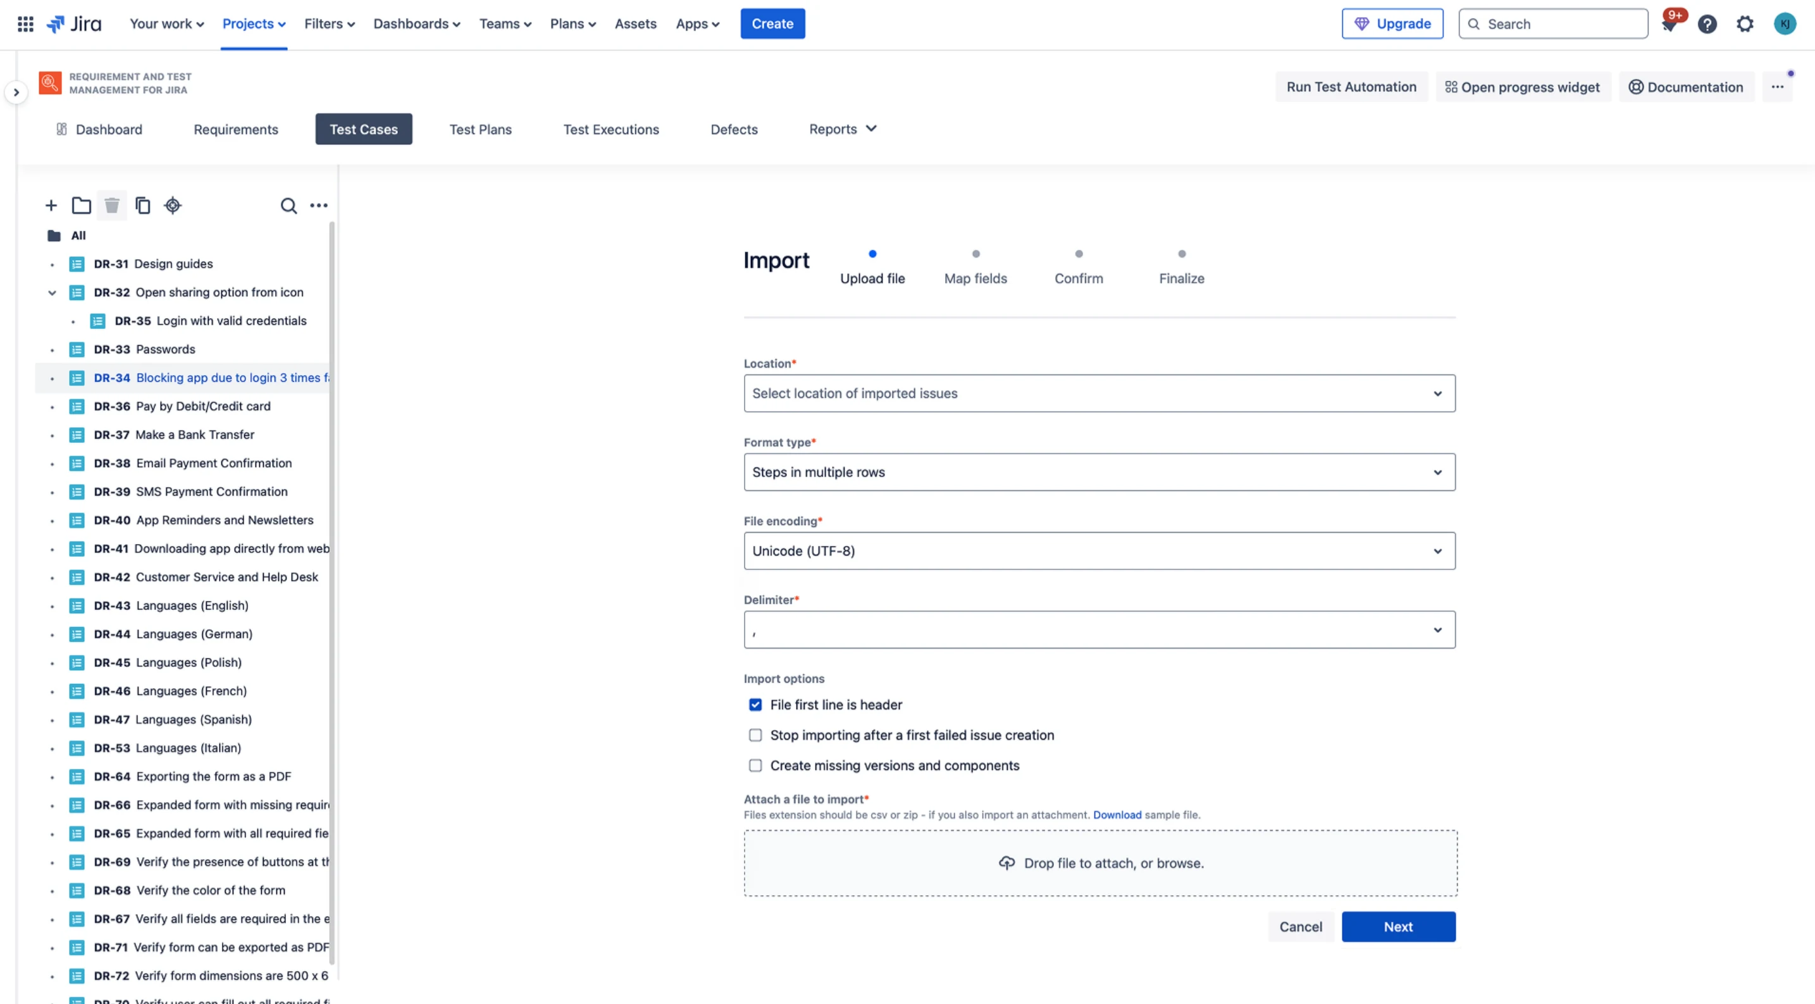Screen dimensions: 1815x1004
Task: Select DR-36 Pay by Debit/Credit card
Action: 182,407
